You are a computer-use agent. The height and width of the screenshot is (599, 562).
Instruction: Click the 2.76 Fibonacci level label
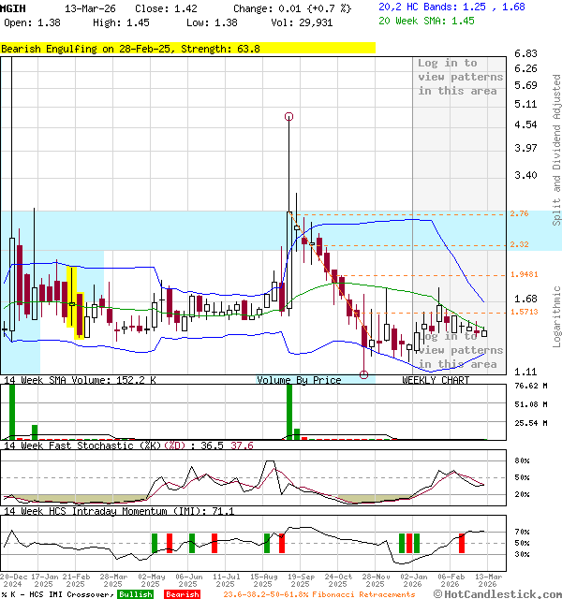[519, 214]
